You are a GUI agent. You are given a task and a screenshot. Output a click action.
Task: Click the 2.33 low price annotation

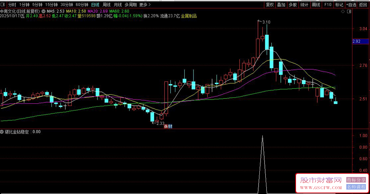(x=160, y=123)
